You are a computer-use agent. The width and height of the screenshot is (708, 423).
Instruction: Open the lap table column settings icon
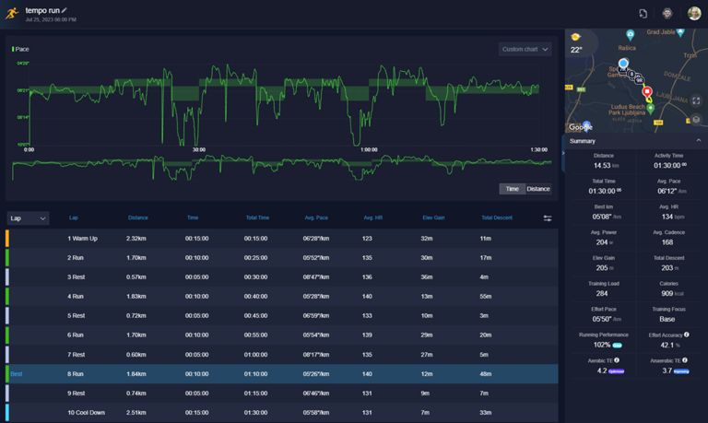click(548, 218)
